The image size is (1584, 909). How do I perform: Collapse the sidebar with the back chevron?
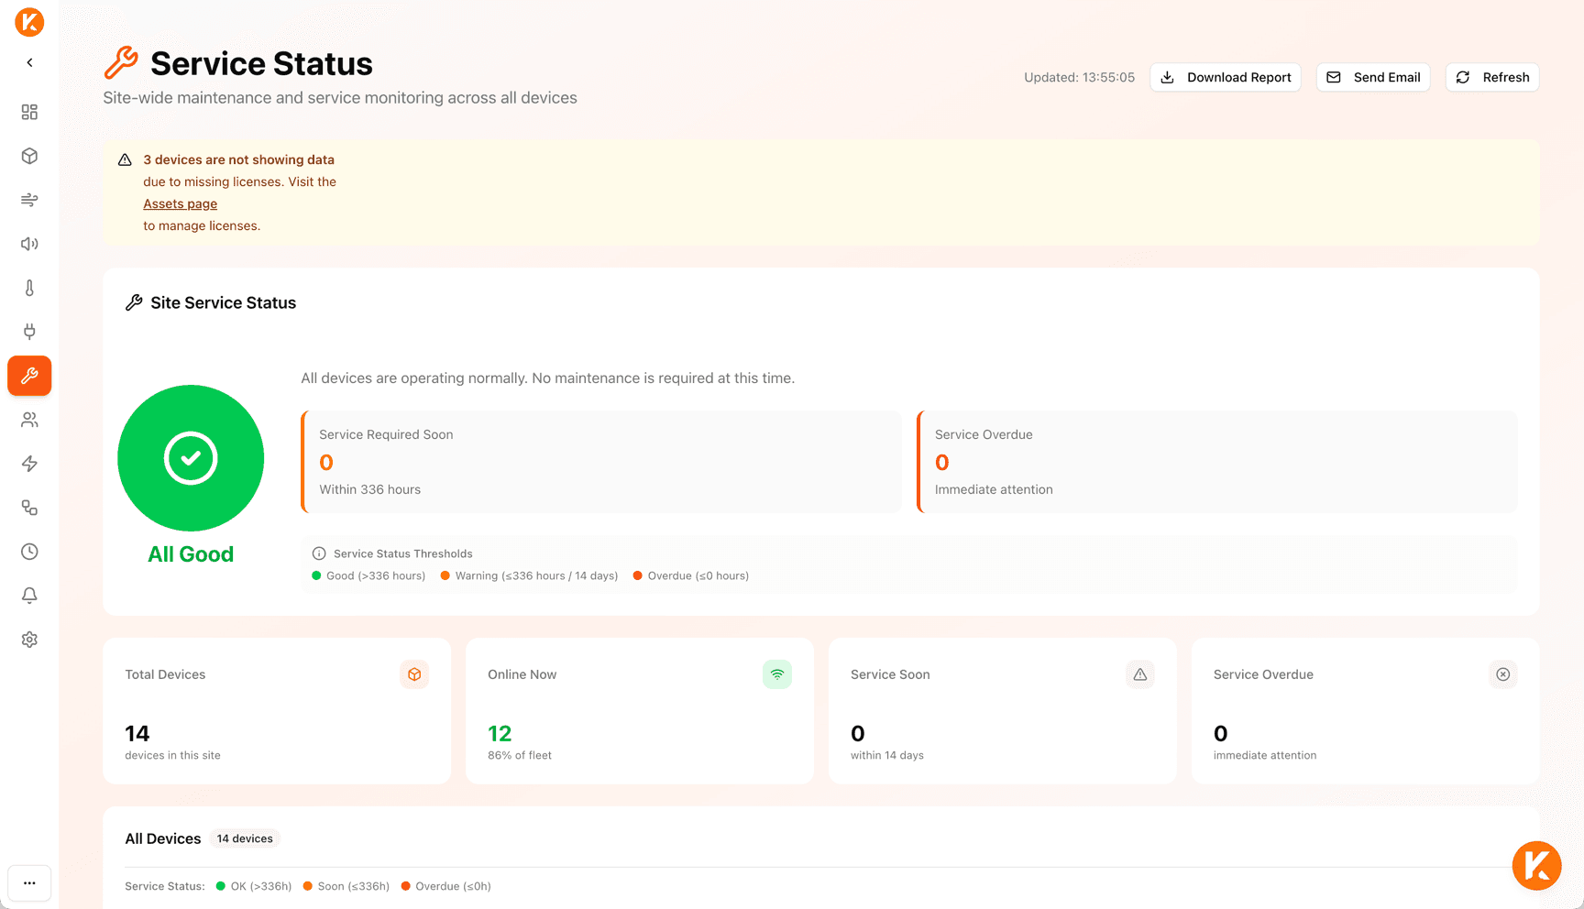pos(29,62)
